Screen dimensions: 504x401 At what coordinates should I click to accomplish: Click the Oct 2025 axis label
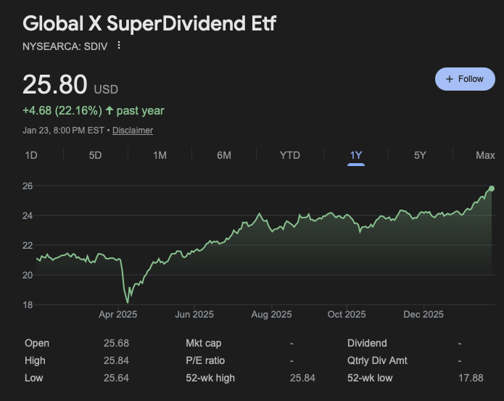point(347,314)
